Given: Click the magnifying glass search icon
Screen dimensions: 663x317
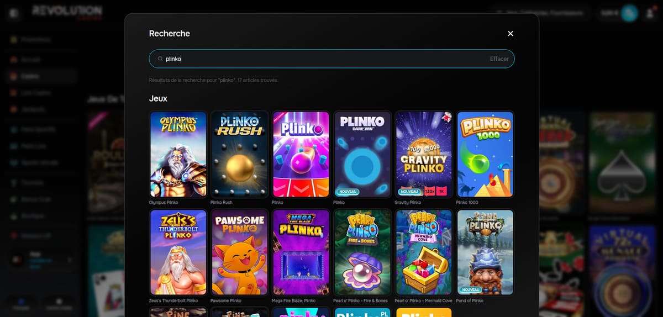Looking at the screenshot, I should [160, 59].
